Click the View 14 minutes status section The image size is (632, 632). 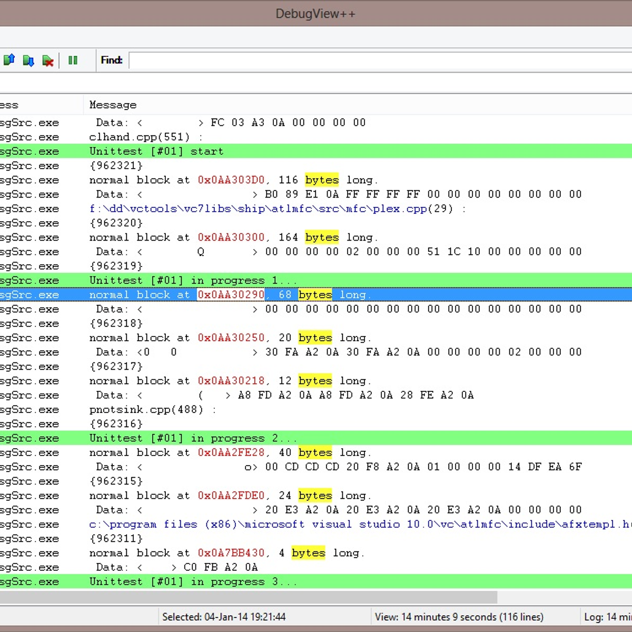click(458, 617)
